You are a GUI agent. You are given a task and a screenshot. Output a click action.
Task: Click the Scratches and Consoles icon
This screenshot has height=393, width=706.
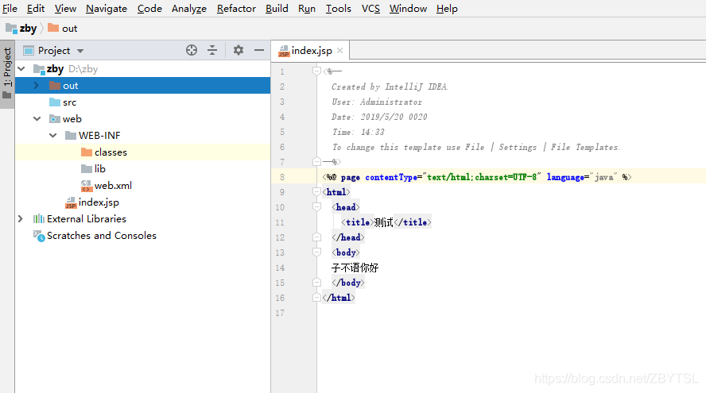point(39,236)
